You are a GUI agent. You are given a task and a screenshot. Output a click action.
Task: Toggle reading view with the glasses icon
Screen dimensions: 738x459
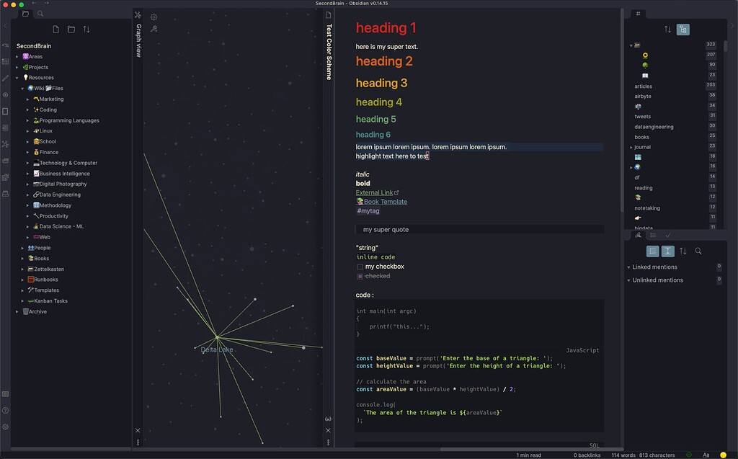click(x=328, y=419)
